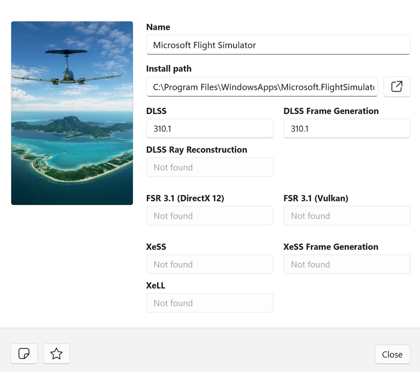Click the Name label

pos(158,27)
